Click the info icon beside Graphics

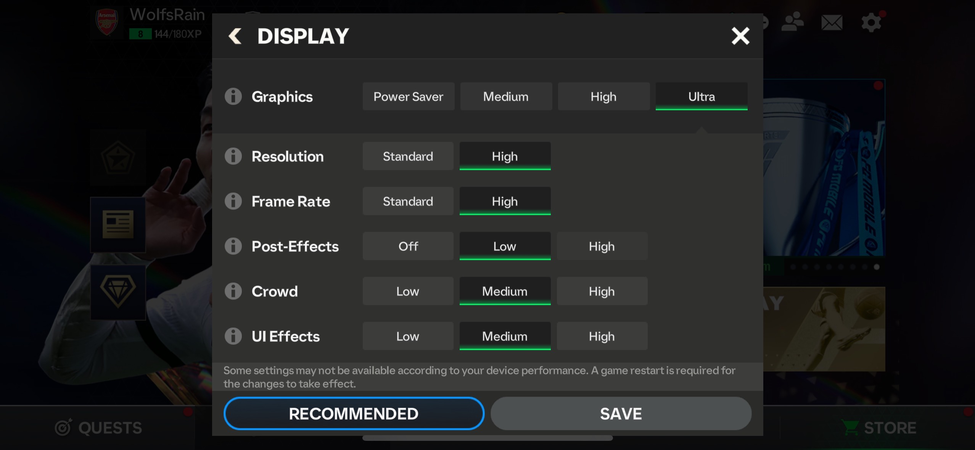pos(233,96)
